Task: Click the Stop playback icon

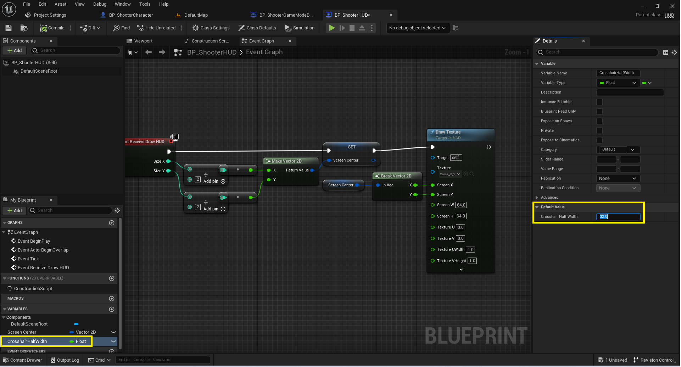Action: (x=352, y=28)
